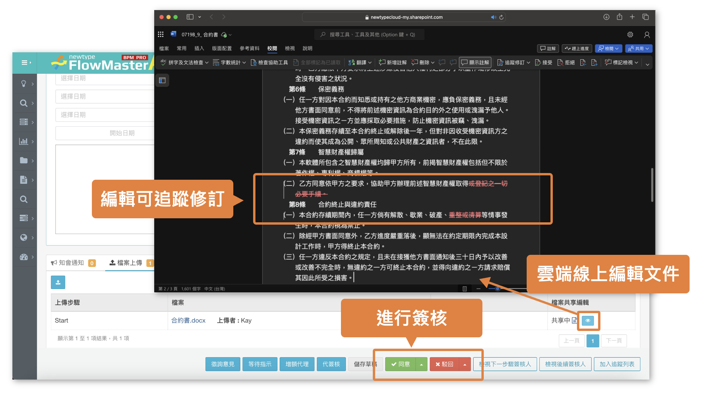
Task: Click the lightbulb icon in left sidebar
Action: point(23,83)
